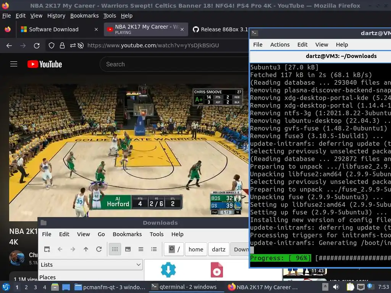Open the View menu in the terminal
This screenshot has height=293, width=391.
322,45
